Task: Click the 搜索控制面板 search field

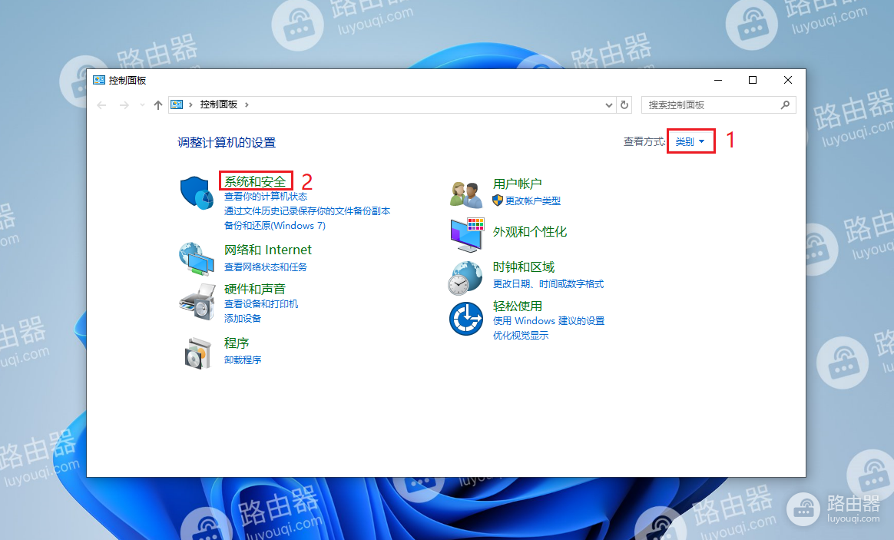Action: [x=718, y=105]
